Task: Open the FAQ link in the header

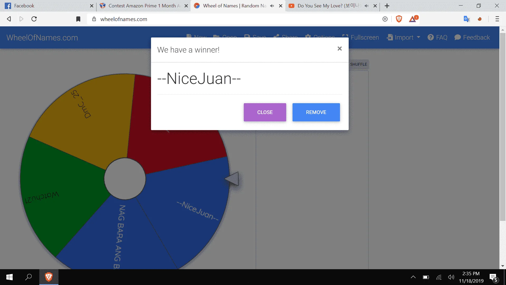Action: click(x=437, y=37)
